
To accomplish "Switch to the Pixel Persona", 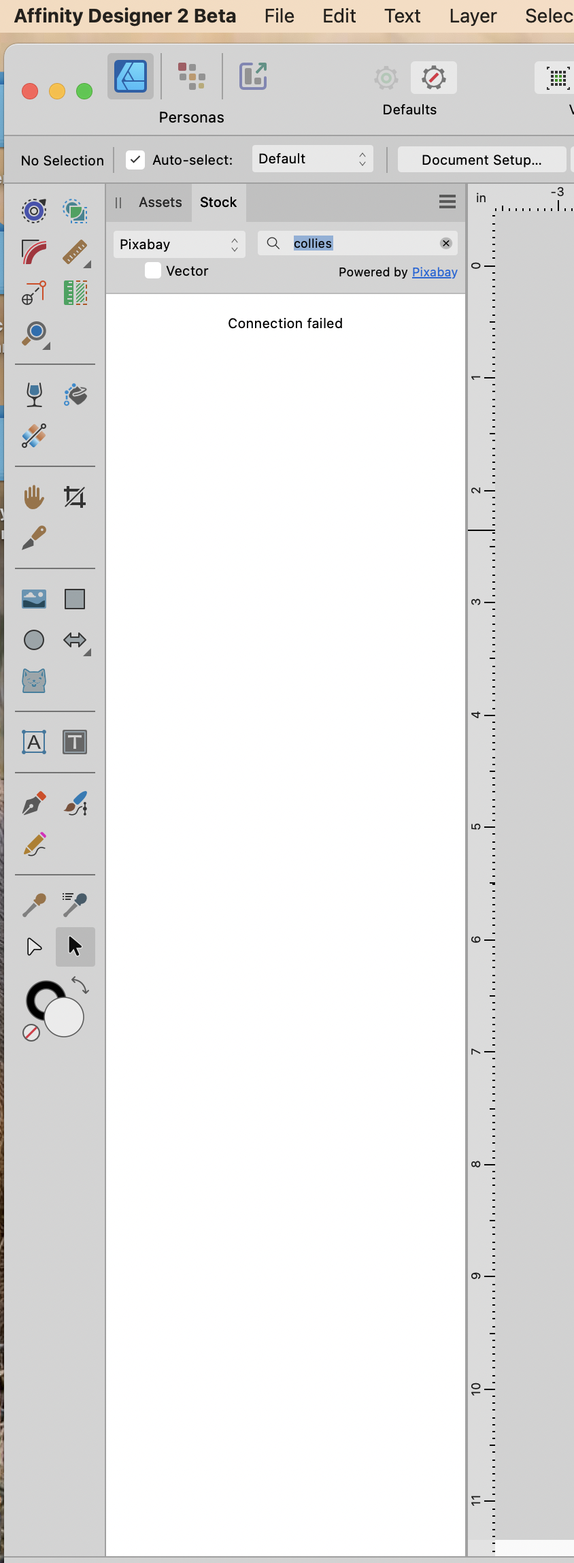I will (192, 76).
